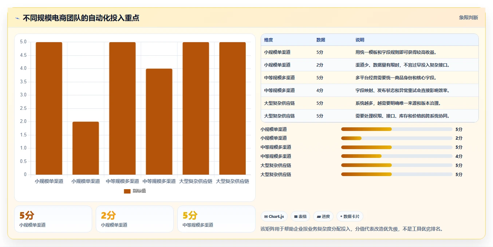
Task: Click the Chart.js chip icon
Action: tap(266, 216)
